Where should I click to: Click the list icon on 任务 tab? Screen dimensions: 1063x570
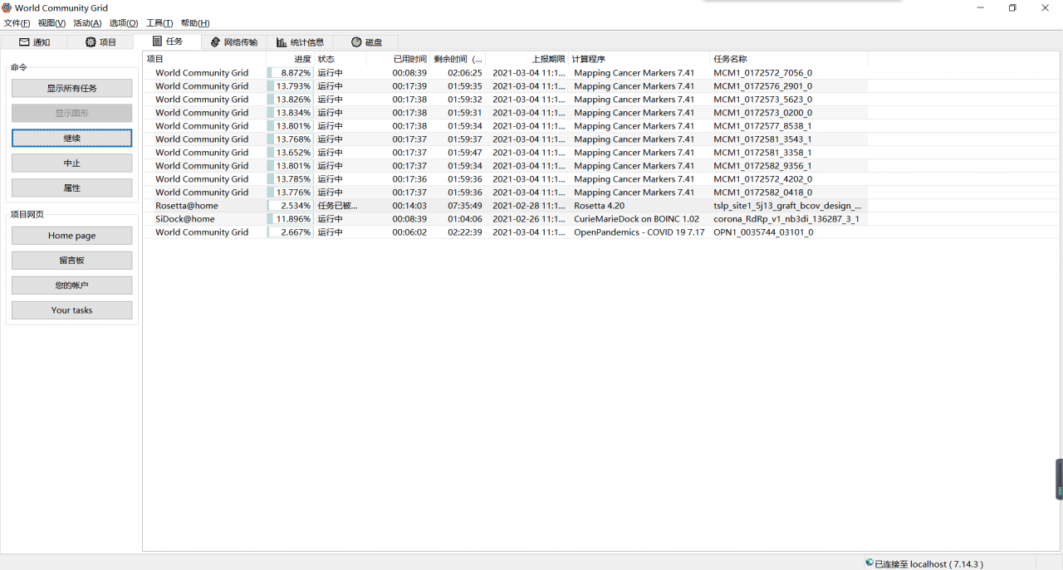tap(157, 41)
